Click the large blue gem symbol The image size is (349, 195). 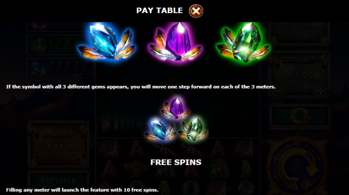107,42
